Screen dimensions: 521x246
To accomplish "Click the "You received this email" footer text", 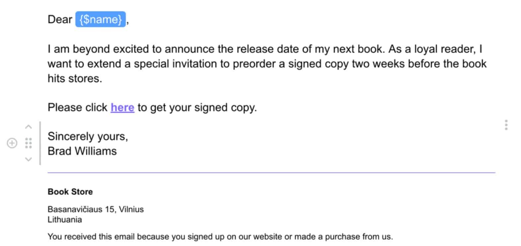I will [x=220, y=237].
